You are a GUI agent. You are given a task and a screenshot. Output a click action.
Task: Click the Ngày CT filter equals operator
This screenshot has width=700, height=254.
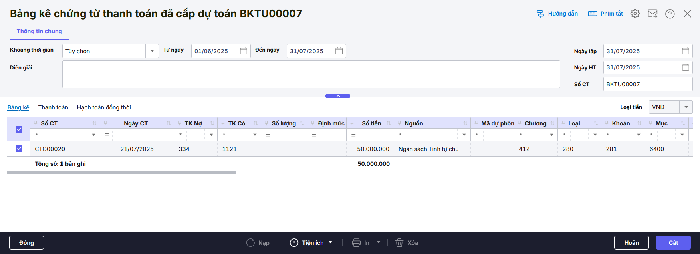coord(107,135)
